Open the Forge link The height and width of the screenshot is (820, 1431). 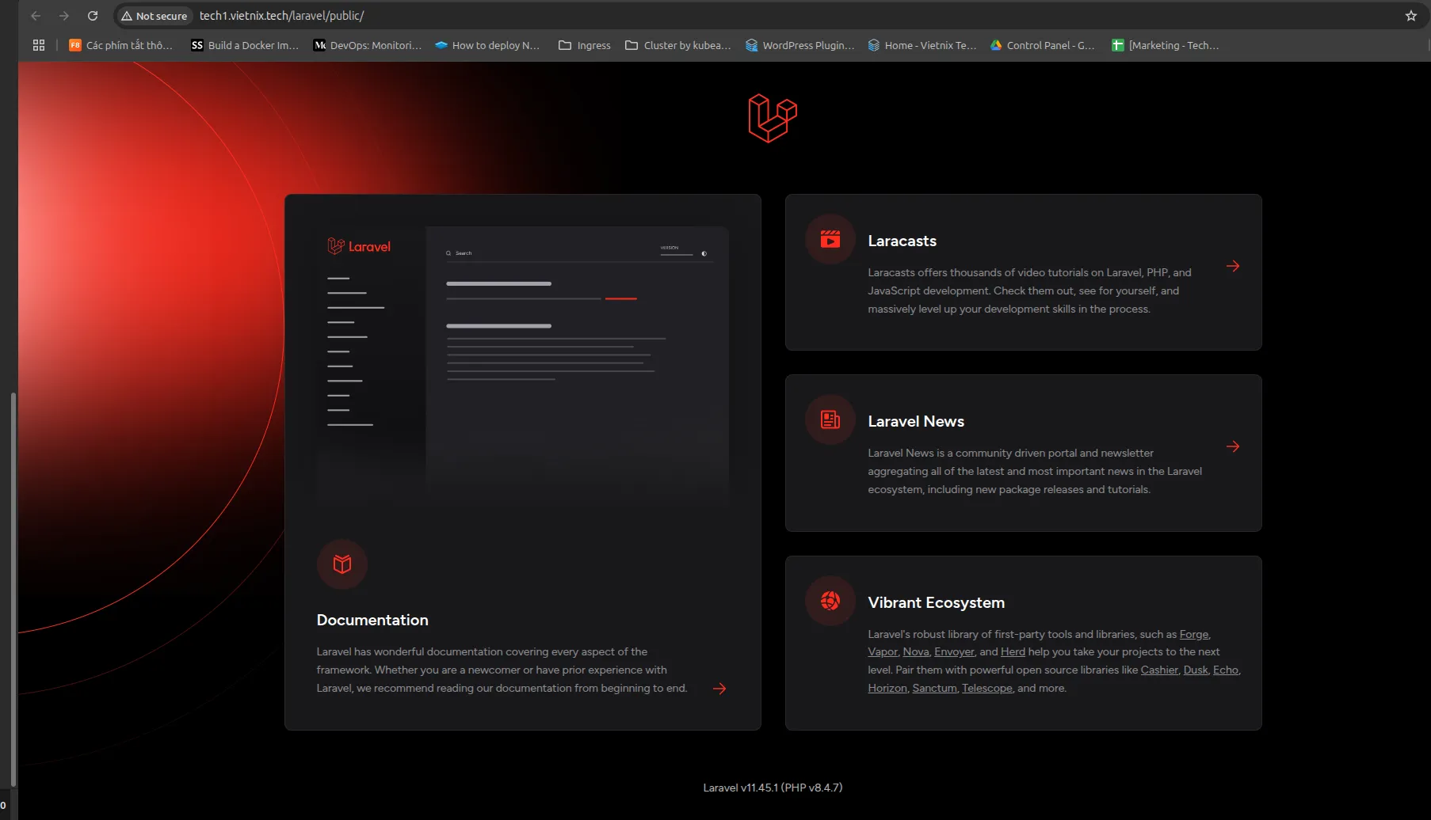pyautogui.click(x=1193, y=634)
